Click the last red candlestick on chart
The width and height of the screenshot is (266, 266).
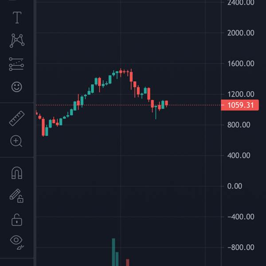coord(167,103)
